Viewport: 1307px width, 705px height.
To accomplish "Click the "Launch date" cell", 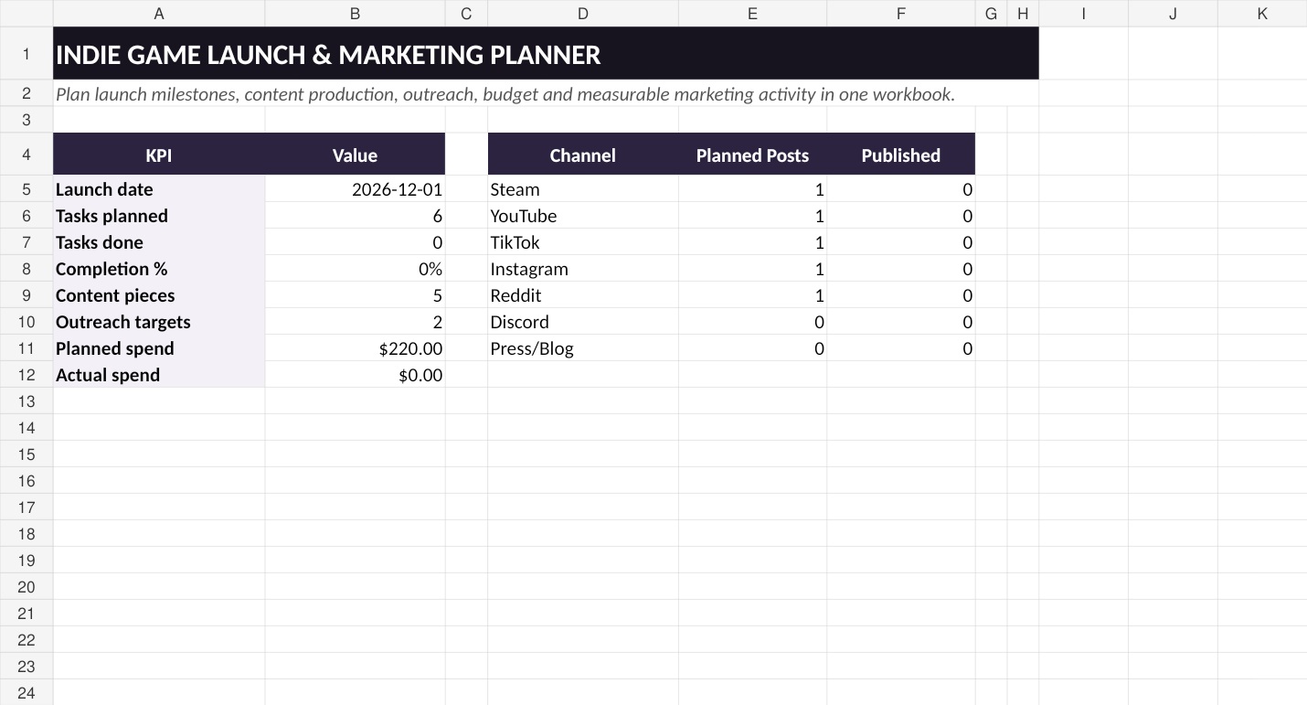I will click(159, 189).
